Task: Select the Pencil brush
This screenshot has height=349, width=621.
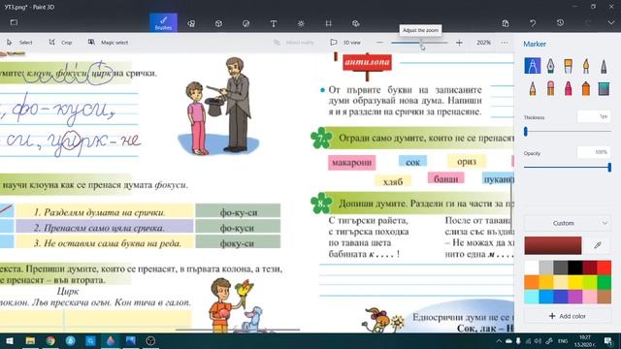Action: point(533,88)
